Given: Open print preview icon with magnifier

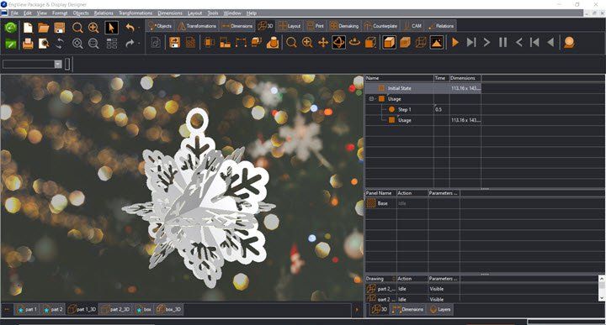Looking at the screenshot, I should point(43,43).
